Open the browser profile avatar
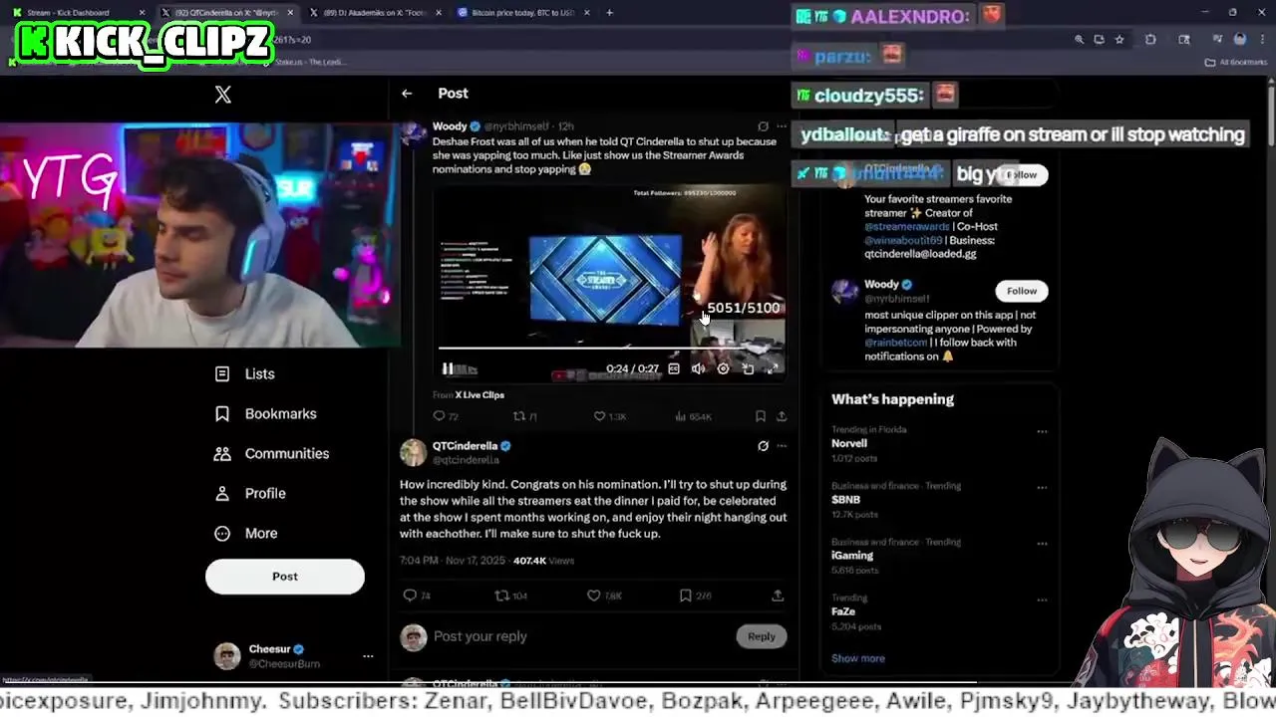This screenshot has width=1276, height=717. 1240,40
